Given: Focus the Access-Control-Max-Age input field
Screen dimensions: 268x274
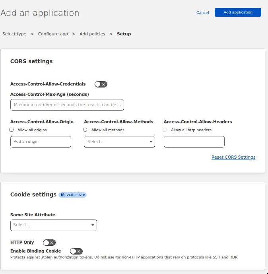Looking at the screenshot, I should [x=67, y=105].
